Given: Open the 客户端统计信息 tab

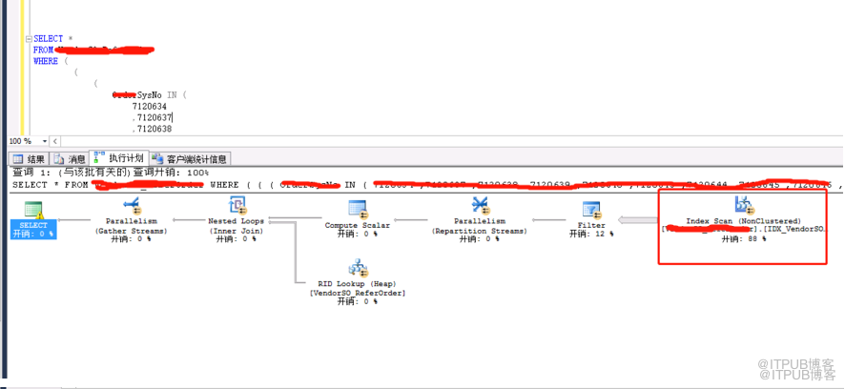Looking at the screenshot, I should pos(190,159).
